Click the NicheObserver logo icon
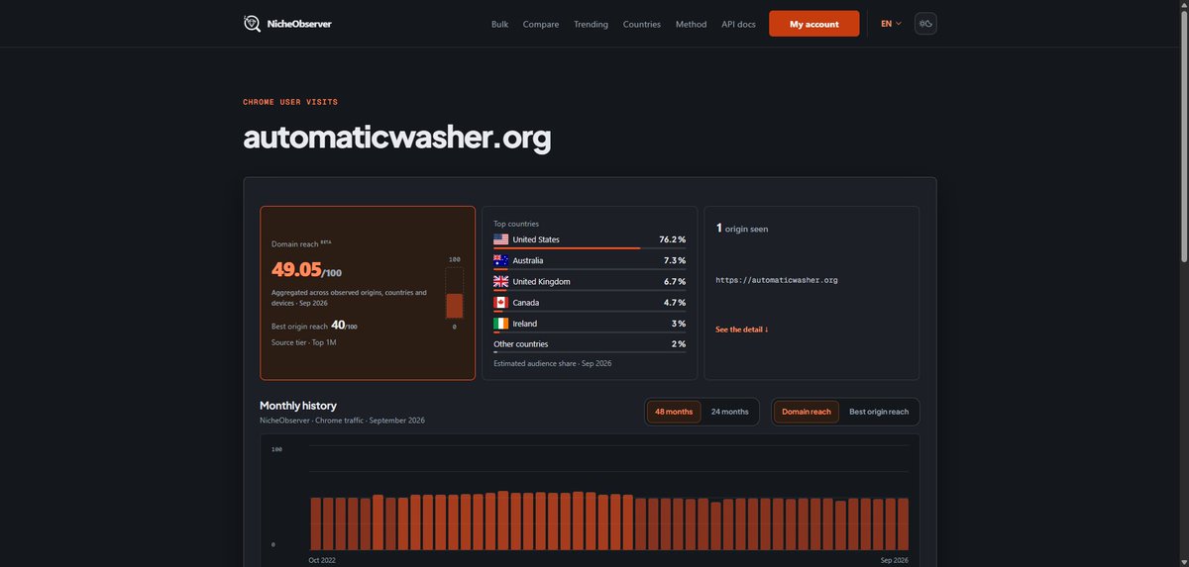The width and height of the screenshot is (1189, 567). point(253,24)
